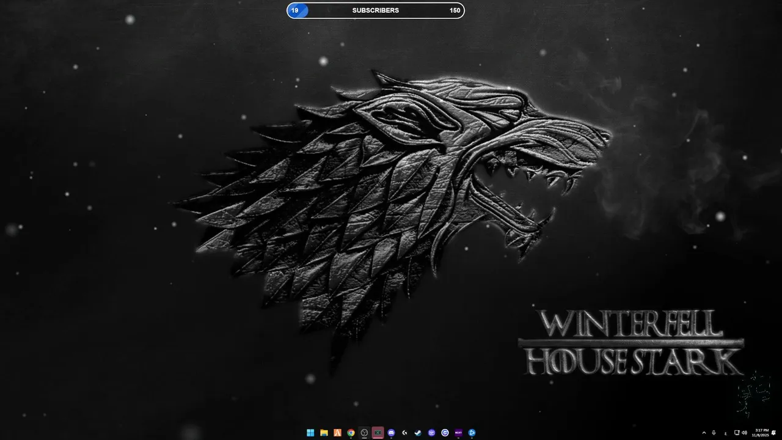
Task: Expand the hidden system tray icons chevron
Action: tap(704, 433)
